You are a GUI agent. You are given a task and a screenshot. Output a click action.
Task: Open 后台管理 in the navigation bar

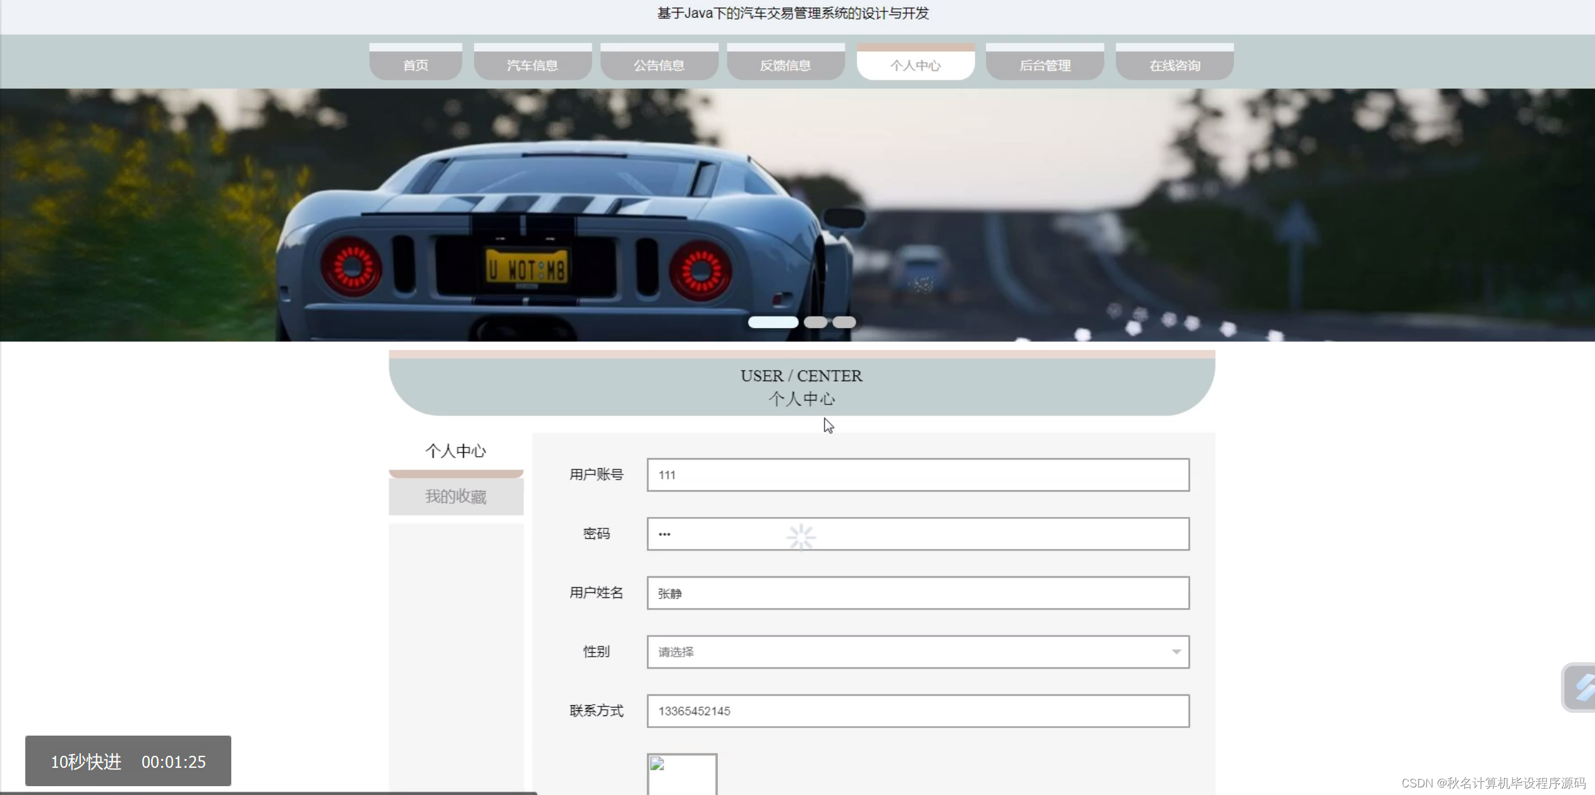1045,65
